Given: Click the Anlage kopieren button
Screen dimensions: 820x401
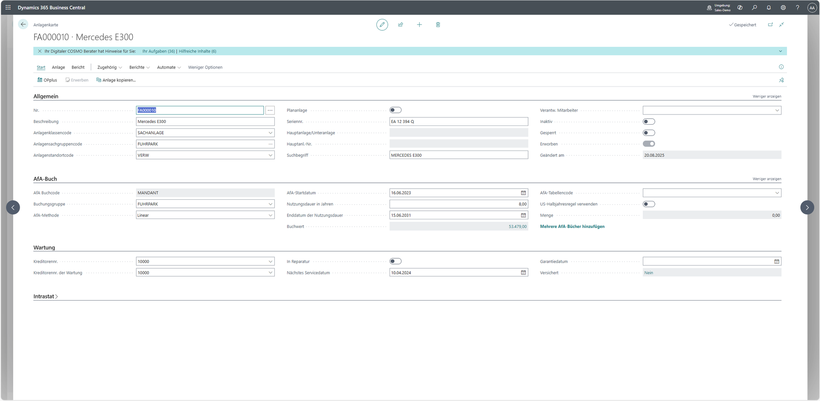Looking at the screenshot, I should click(116, 80).
